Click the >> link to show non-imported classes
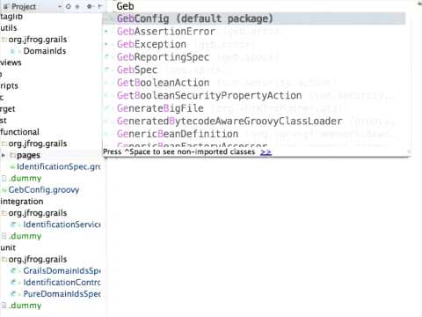 click(x=266, y=152)
